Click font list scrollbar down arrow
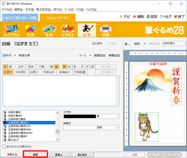 (58, 139)
